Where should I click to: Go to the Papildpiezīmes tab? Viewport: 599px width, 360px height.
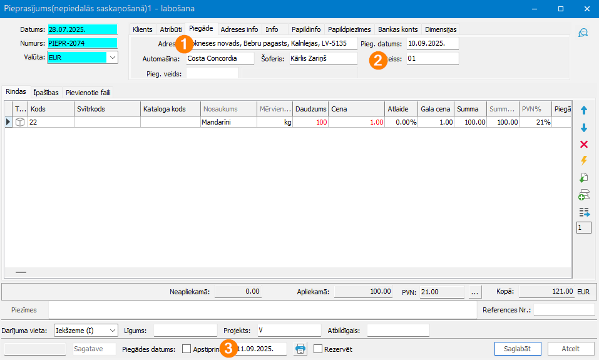[349, 29]
